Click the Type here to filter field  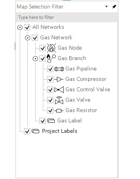click(x=67, y=17)
